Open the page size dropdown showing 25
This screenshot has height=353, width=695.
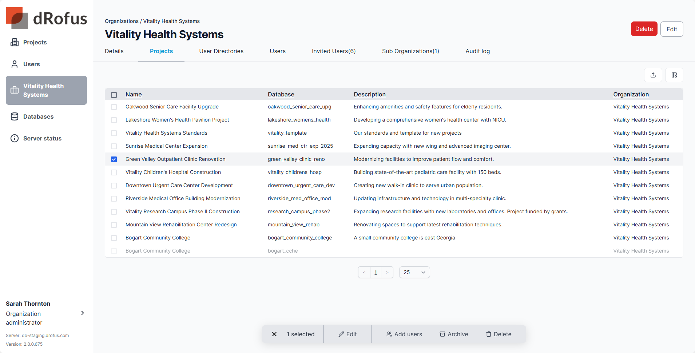coord(414,272)
